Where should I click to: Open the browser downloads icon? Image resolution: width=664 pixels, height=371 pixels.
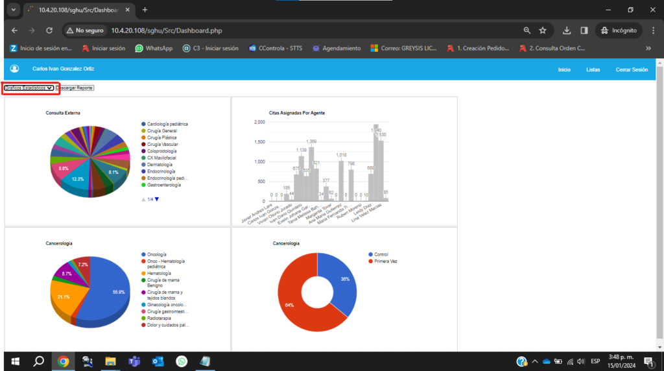coord(567,30)
